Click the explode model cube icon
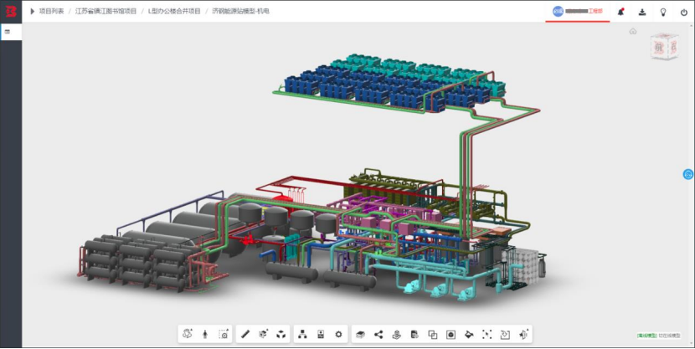Image resolution: width=695 pixels, height=349 pixels. click(x=281, y=335)
